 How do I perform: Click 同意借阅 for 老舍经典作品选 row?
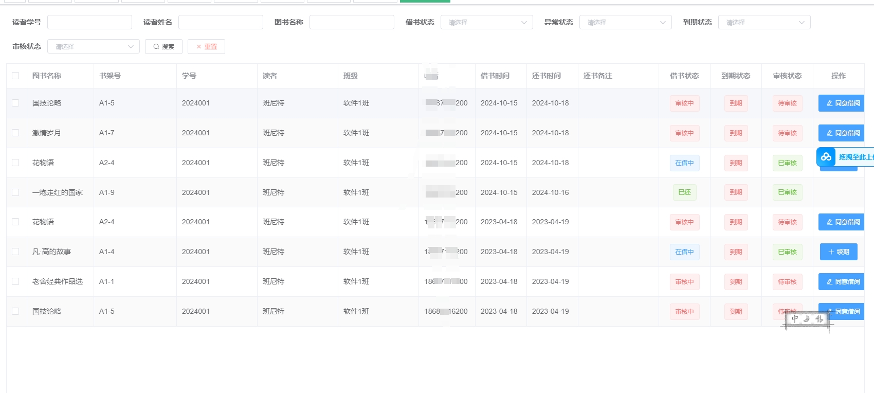coord(842,282)
